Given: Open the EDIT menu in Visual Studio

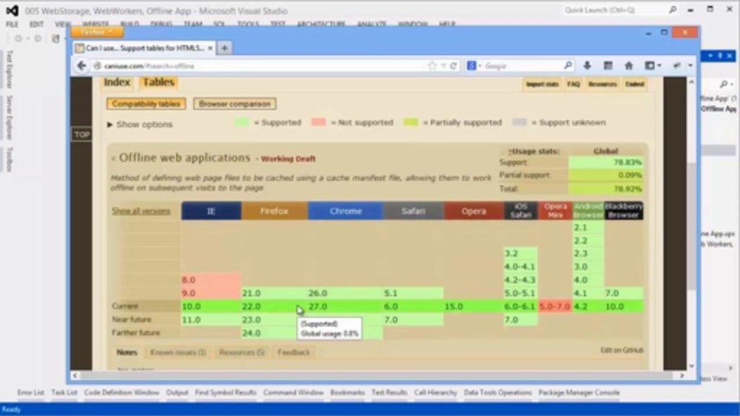Looking at the screenshot, I should [x=36, y=24].
